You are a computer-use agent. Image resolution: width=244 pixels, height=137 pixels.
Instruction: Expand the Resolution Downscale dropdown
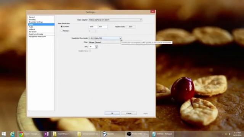(105, 38)
